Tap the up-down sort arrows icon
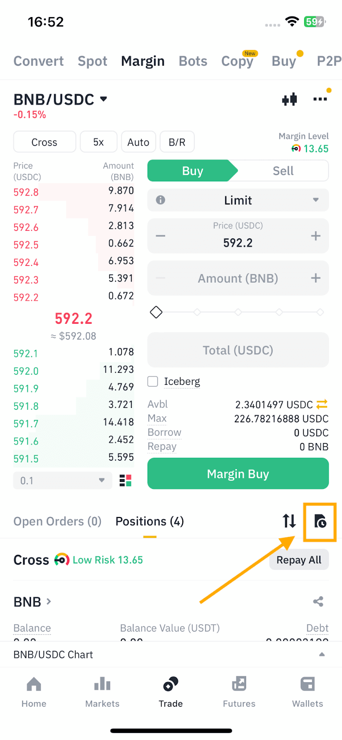 [x=289, y=521]
